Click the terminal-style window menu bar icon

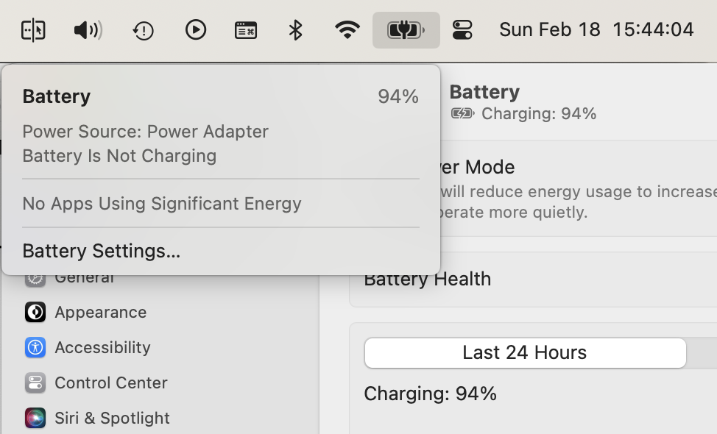tap(245, 30)
